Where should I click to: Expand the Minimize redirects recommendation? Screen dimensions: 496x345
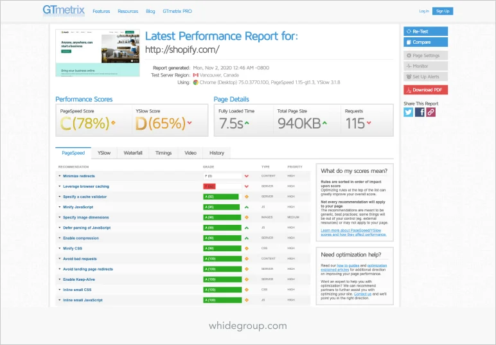tap(60, 176)
